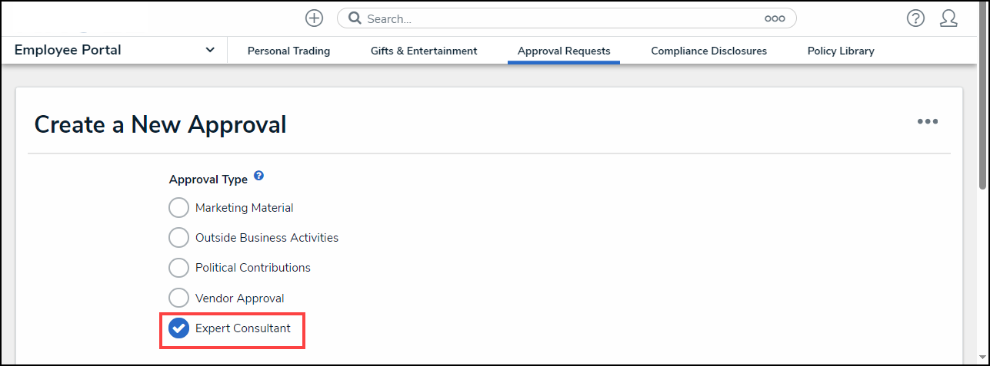The width and height of the screenshot is (990, 366).
Task: Expand the Employee Portal dropdown
Action: [x=210, y=51]
